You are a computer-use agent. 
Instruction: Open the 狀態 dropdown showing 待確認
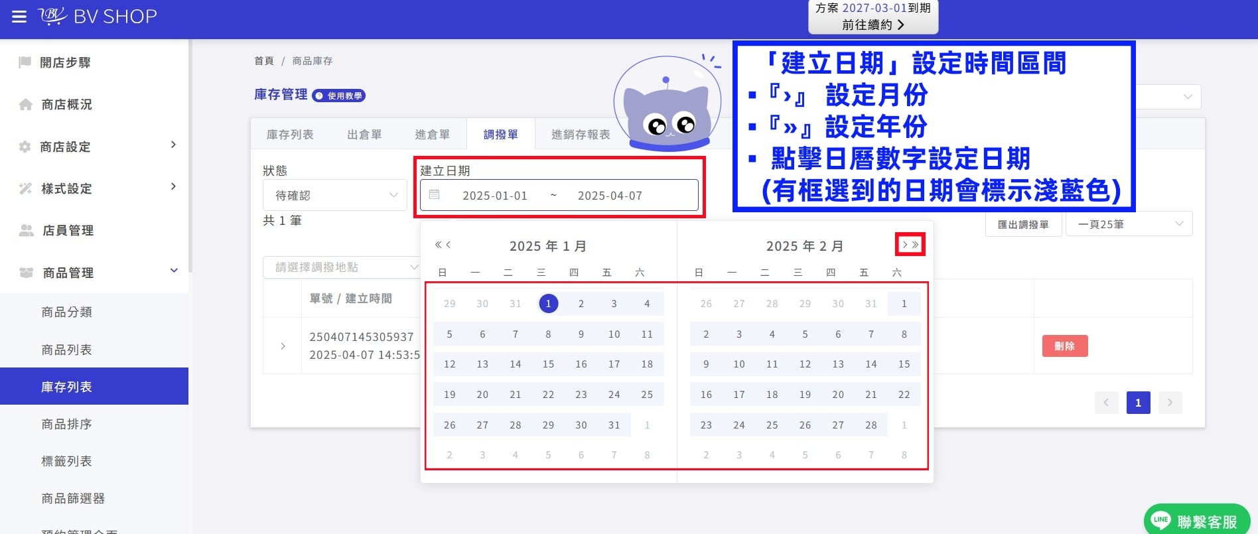pyautogui.click(x=335, y=195)
